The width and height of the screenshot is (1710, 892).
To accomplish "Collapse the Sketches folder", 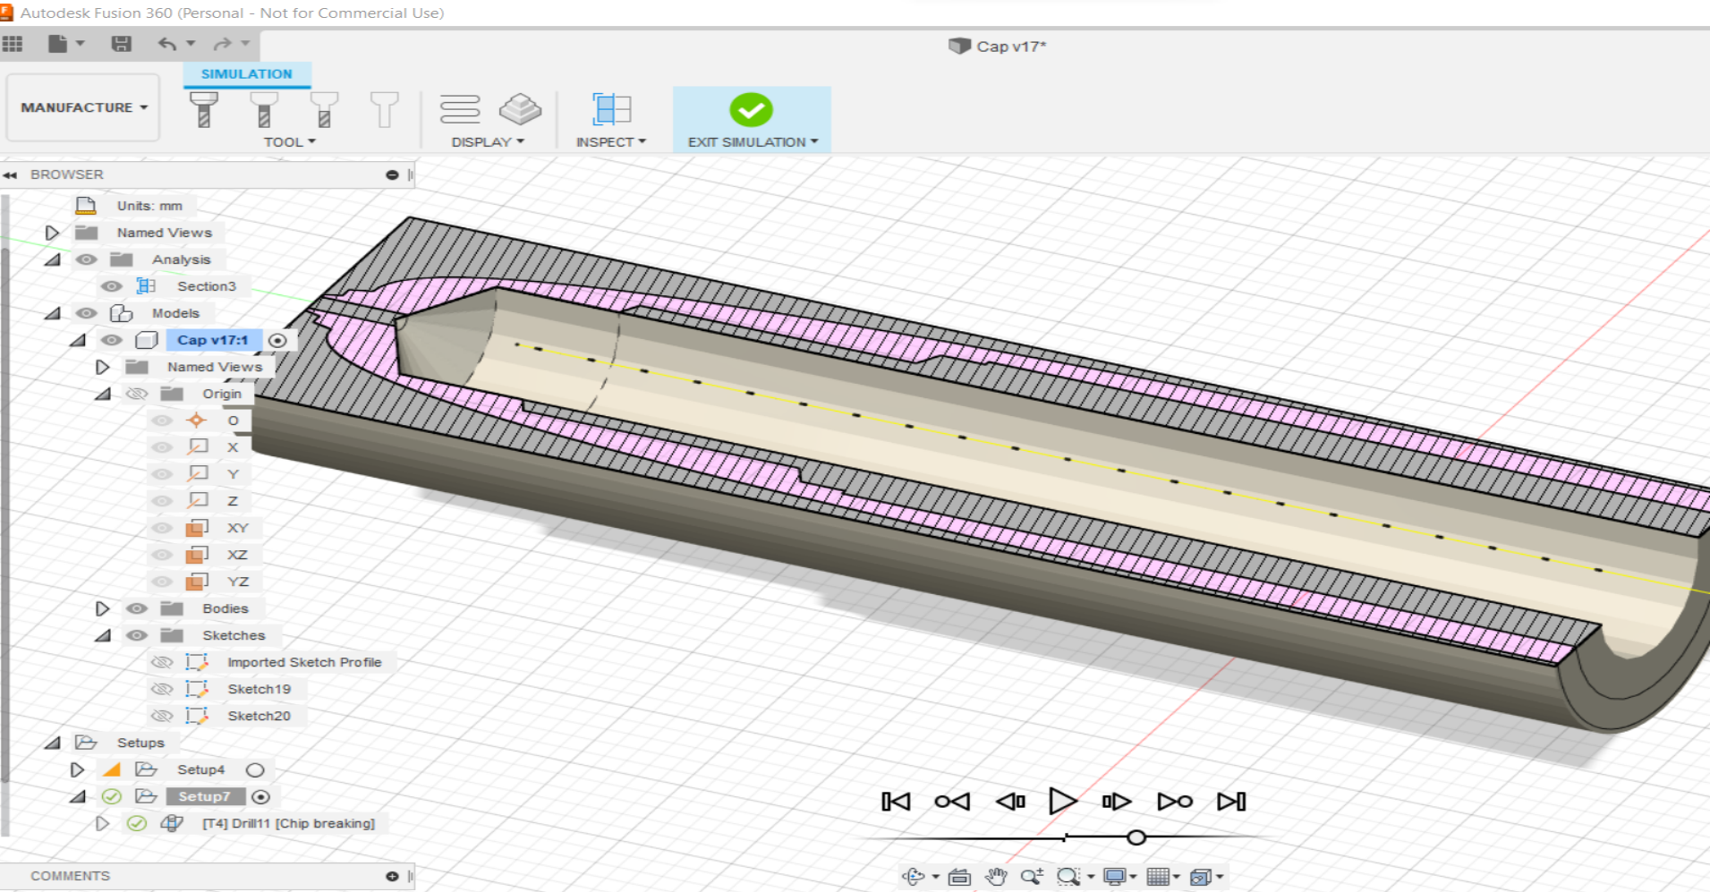I will 103,636.
